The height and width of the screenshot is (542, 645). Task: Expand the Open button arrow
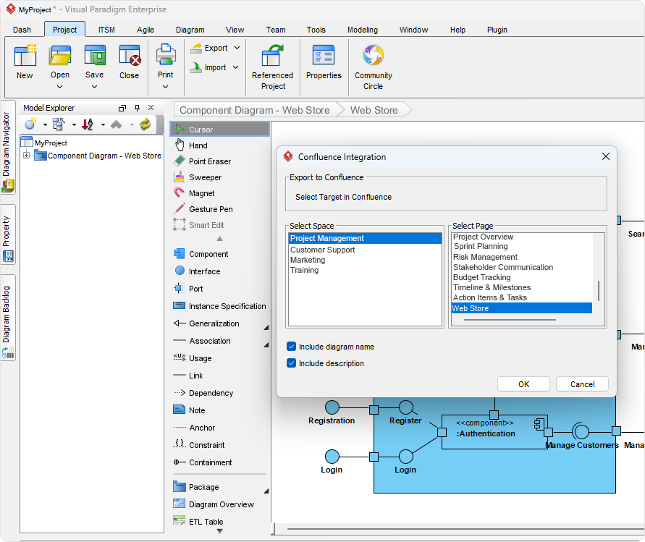pos(59,87)
